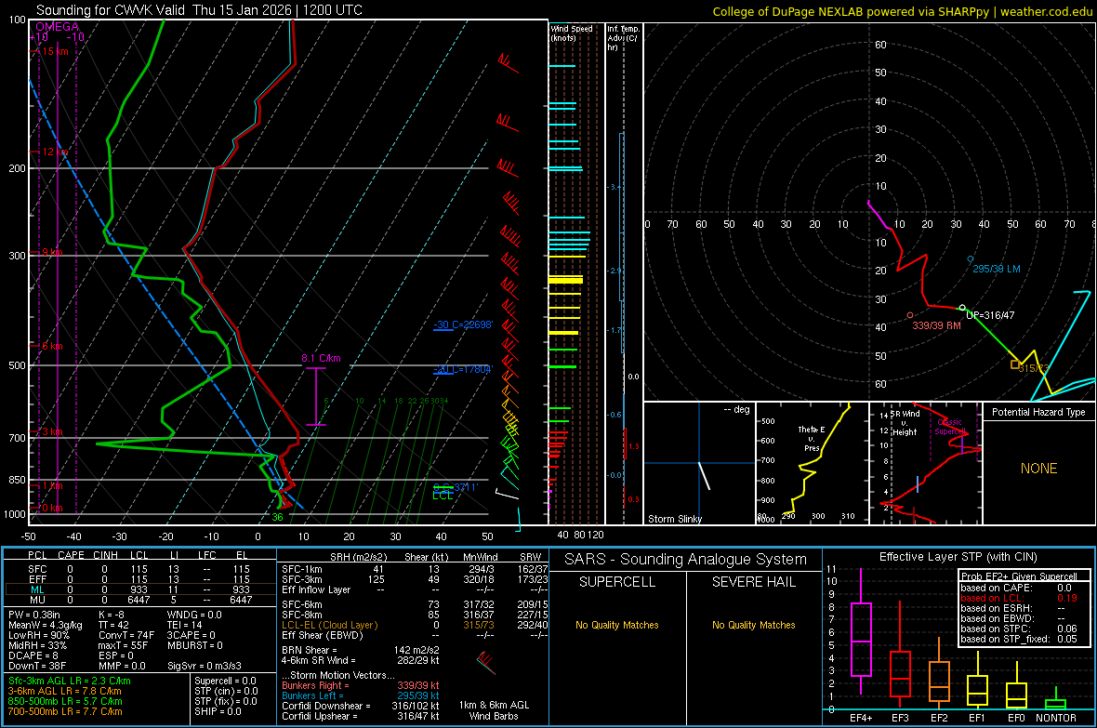Click the SFC-1km shear row
The width and height of the screenshot is (1097, 728).
pos(414,569)
